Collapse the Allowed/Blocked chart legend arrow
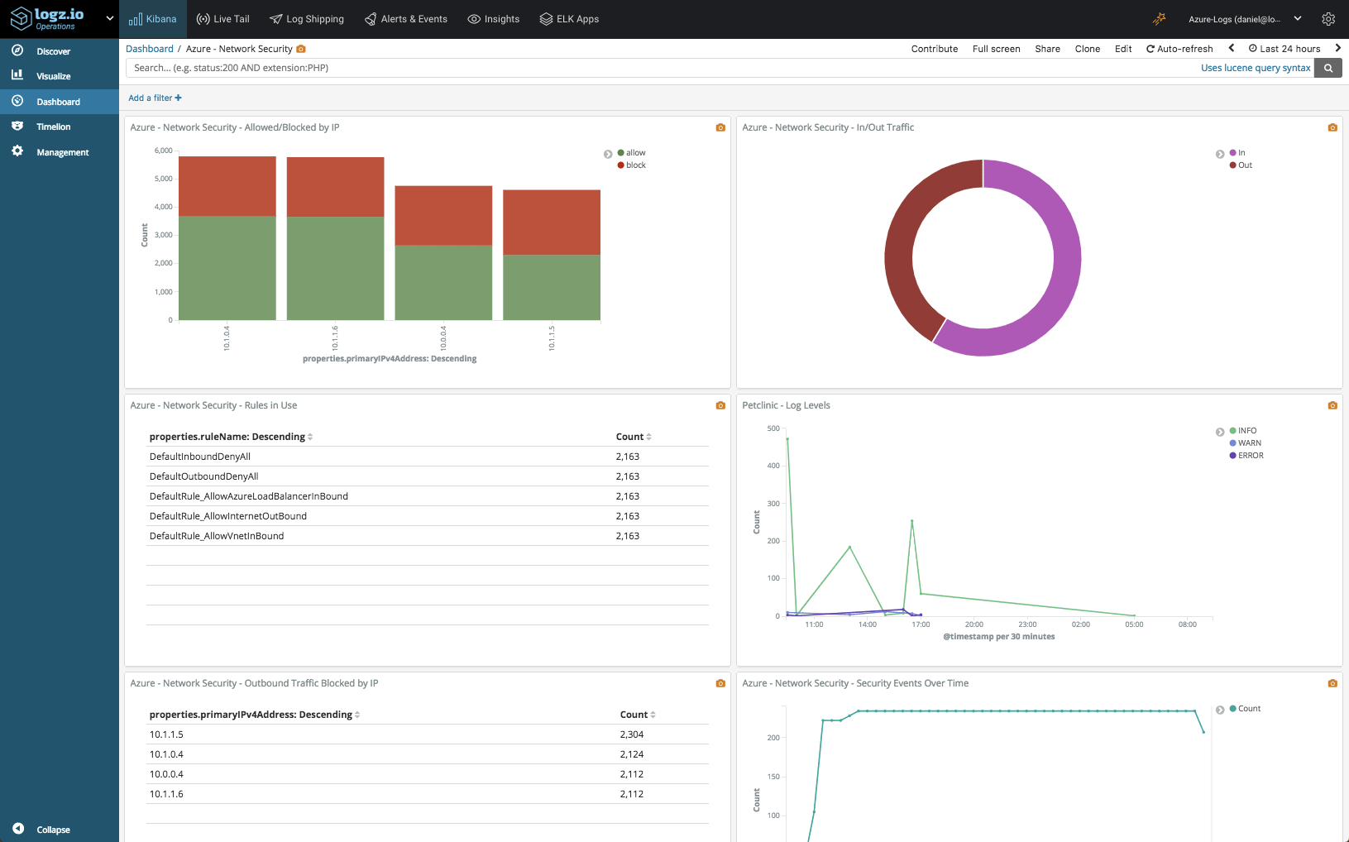This screenshot has height=842, width=1349. pyautogui.click(x=608, y=154)
